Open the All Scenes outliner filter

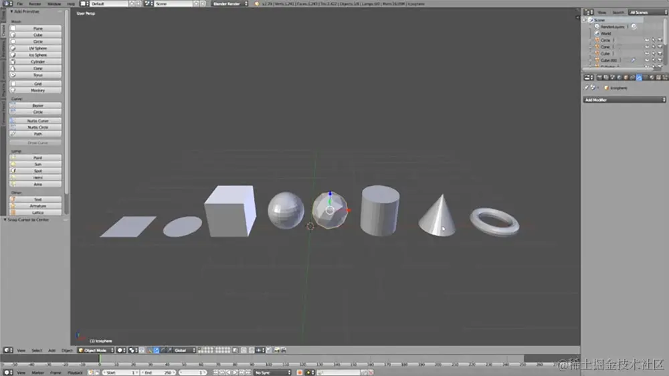coord(648,12)
